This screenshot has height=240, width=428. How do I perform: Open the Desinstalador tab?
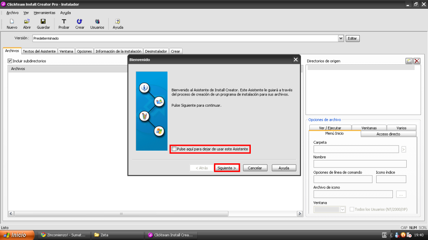click(x=156, y=51)
